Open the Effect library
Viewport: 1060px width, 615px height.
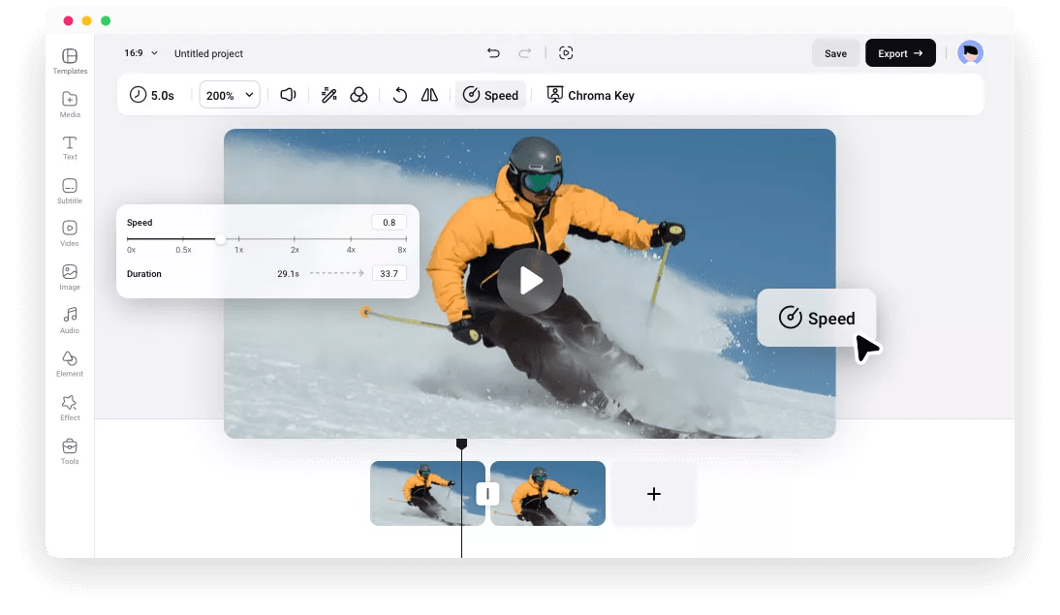pyautogui.click(x=69, y=407)
